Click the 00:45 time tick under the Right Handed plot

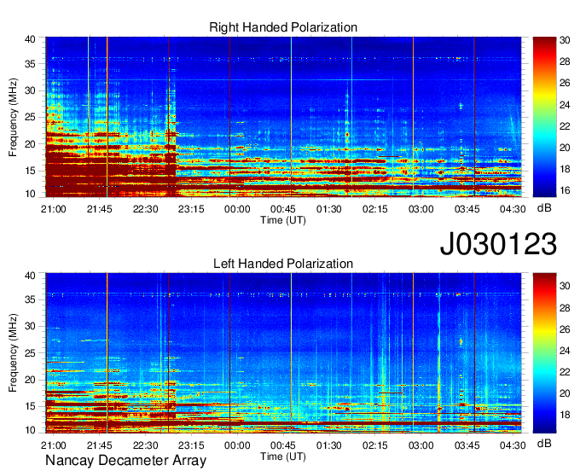click(x=283, y=209)
